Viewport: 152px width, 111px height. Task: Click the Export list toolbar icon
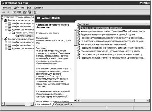coord(29,12)
